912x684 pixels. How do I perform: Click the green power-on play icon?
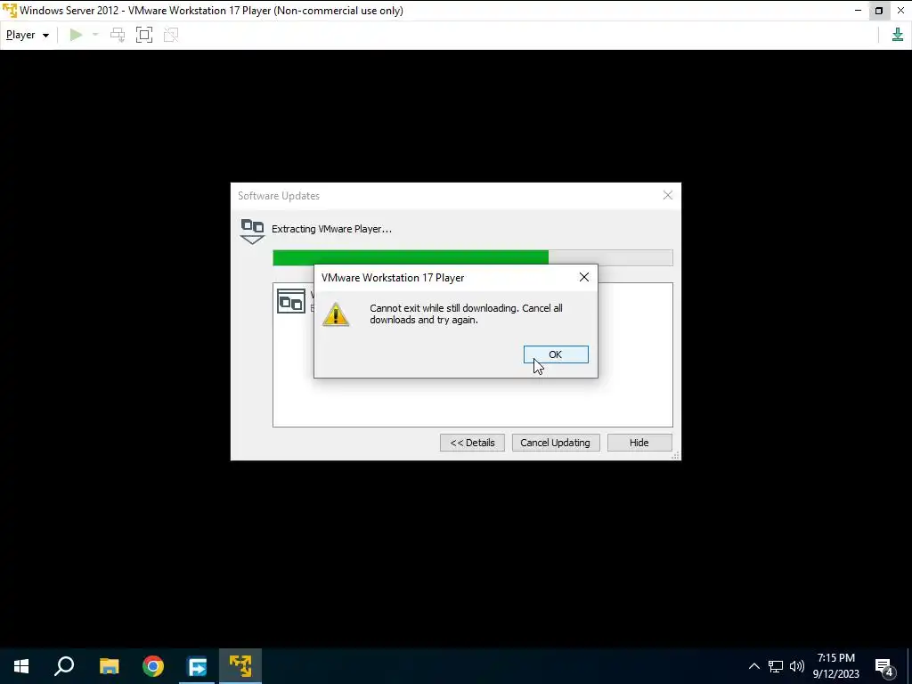coord(76,35)
